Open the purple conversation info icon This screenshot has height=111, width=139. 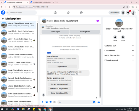point(98,21)
